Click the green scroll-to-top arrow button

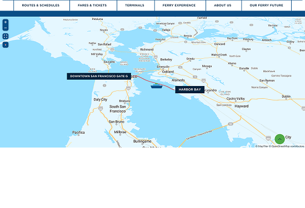tap(279, 139)
